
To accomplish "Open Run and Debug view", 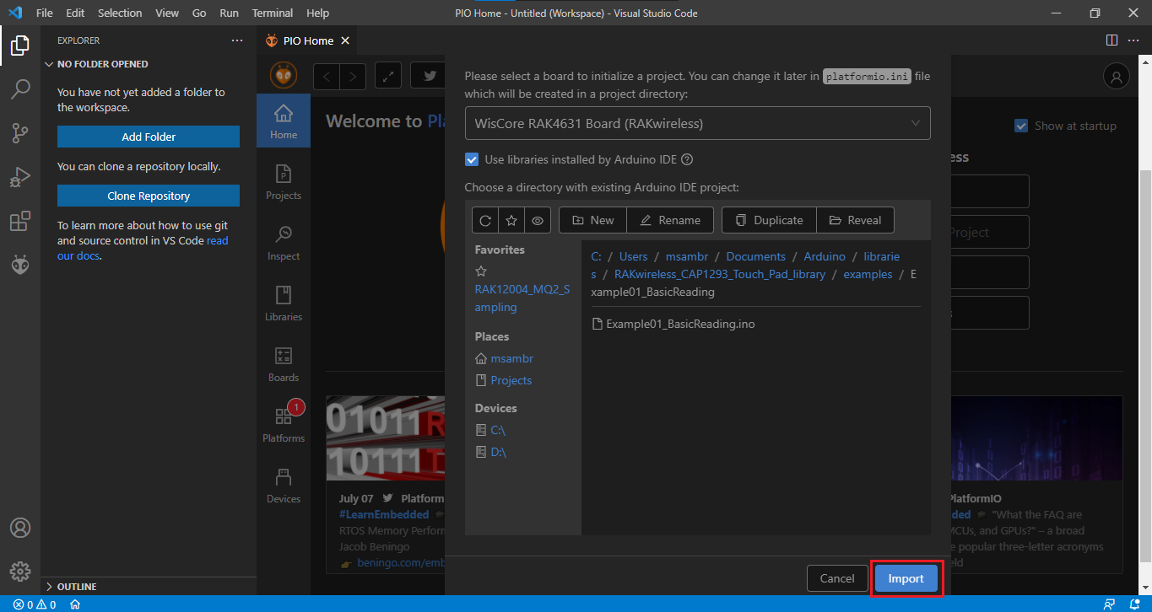I will point(20,177).
